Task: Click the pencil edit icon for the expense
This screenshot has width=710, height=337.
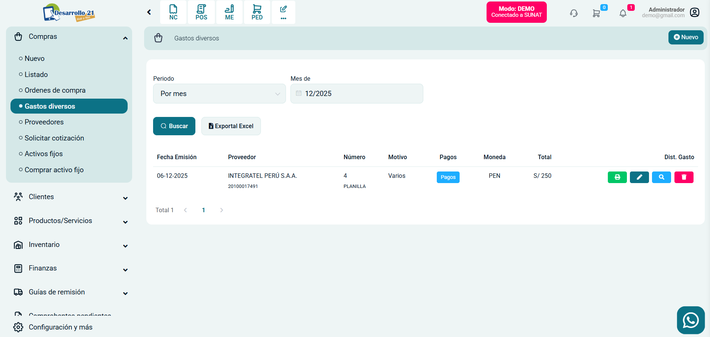Action: coord(639,177)
